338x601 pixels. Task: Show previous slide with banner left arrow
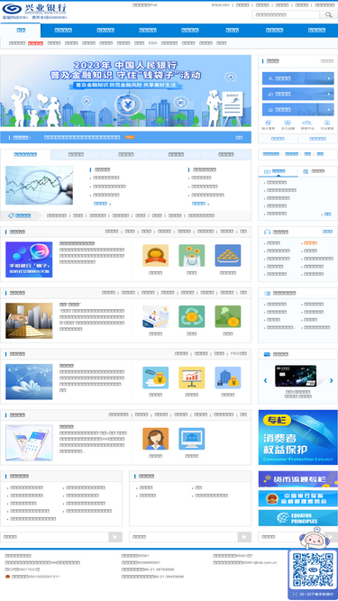coord(102,120)
